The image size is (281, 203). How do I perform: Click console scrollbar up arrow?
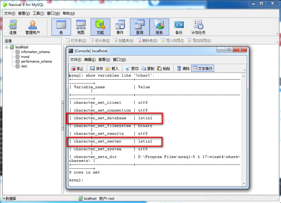[x=244, y=76]
